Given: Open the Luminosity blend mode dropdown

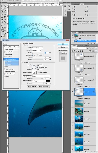Looking at the screenshot, I should [x=79, y=48].
